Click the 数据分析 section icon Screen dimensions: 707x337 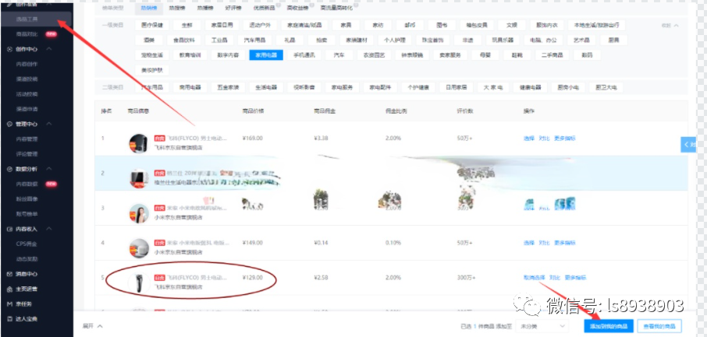(9, 169)
